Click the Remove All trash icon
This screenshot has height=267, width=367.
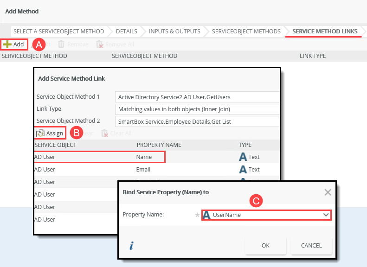point(99,44)
